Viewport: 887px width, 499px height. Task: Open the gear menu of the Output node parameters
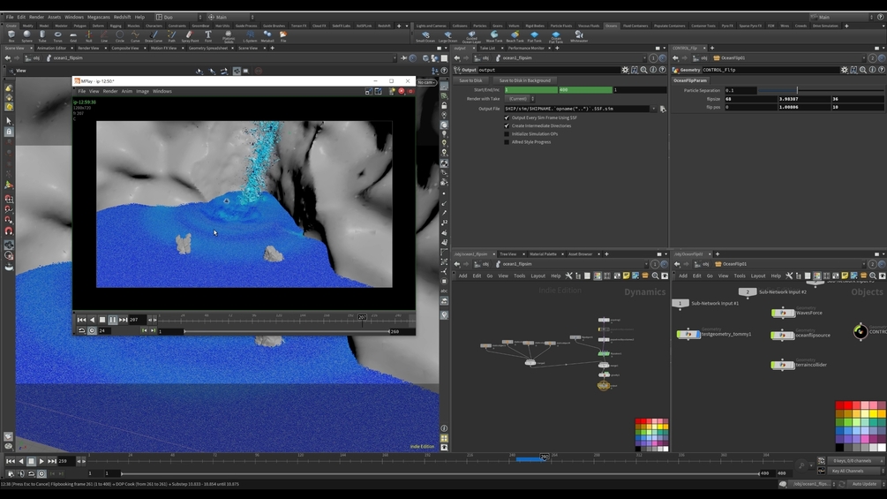click(x=625, y=70)
